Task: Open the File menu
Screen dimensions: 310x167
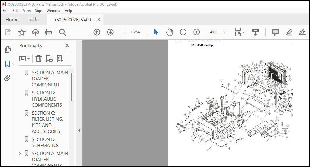Action: [x=6, y=11]
